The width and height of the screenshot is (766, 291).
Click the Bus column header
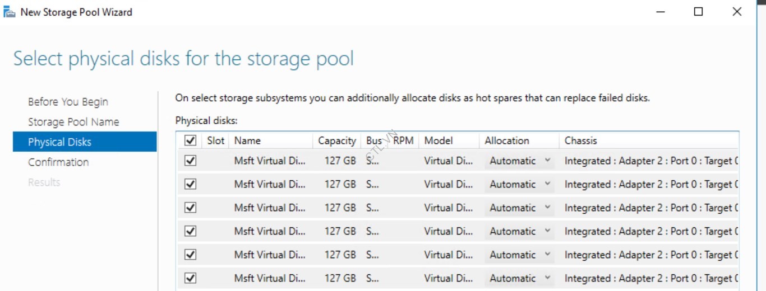coord(375,140)
